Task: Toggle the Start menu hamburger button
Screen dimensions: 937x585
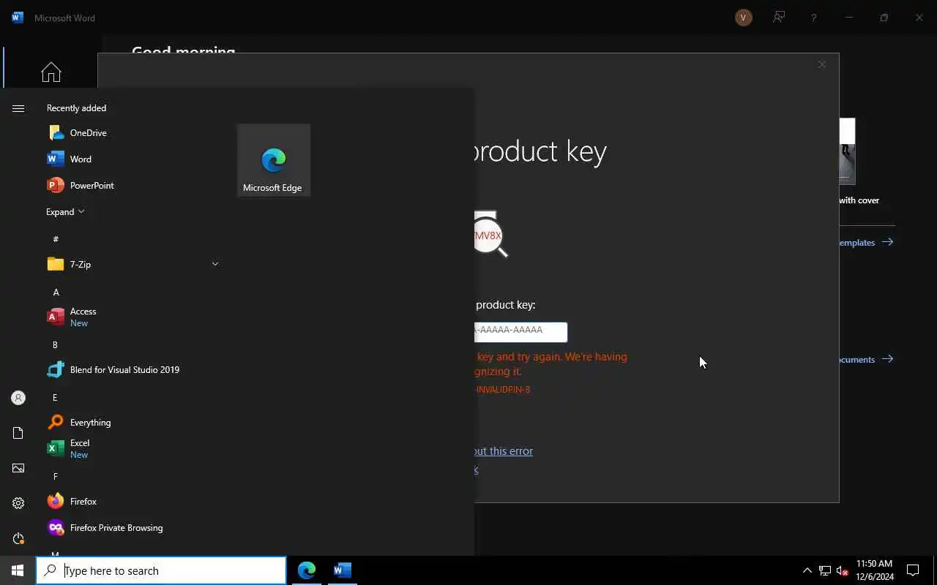Action: [x=18, y=108]
